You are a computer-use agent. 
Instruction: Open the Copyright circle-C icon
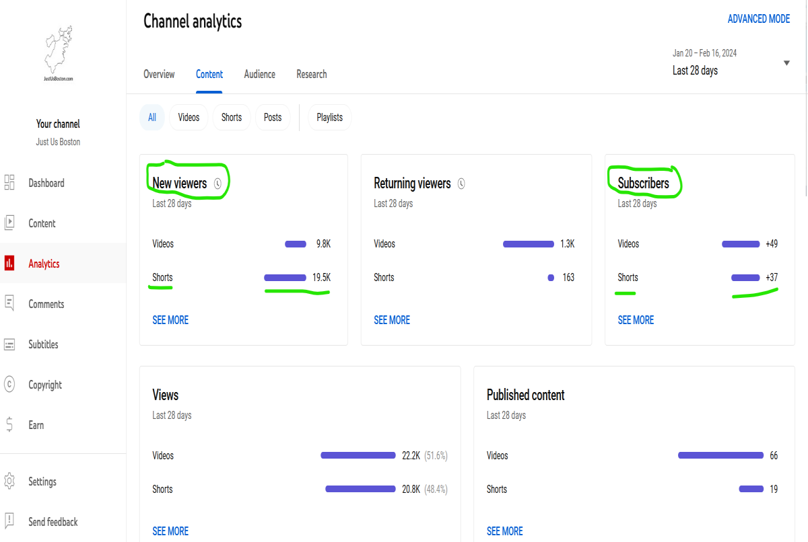coord(9,385)
